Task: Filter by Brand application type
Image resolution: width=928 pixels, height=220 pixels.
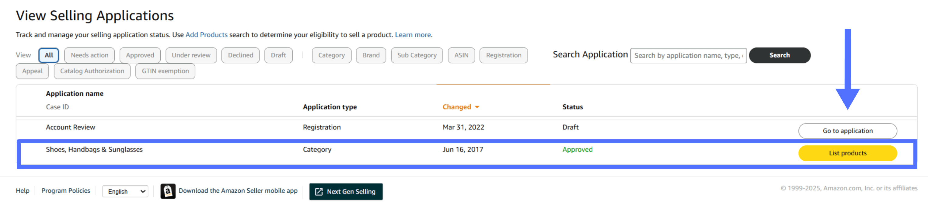Action: click(x=371, y=55)
